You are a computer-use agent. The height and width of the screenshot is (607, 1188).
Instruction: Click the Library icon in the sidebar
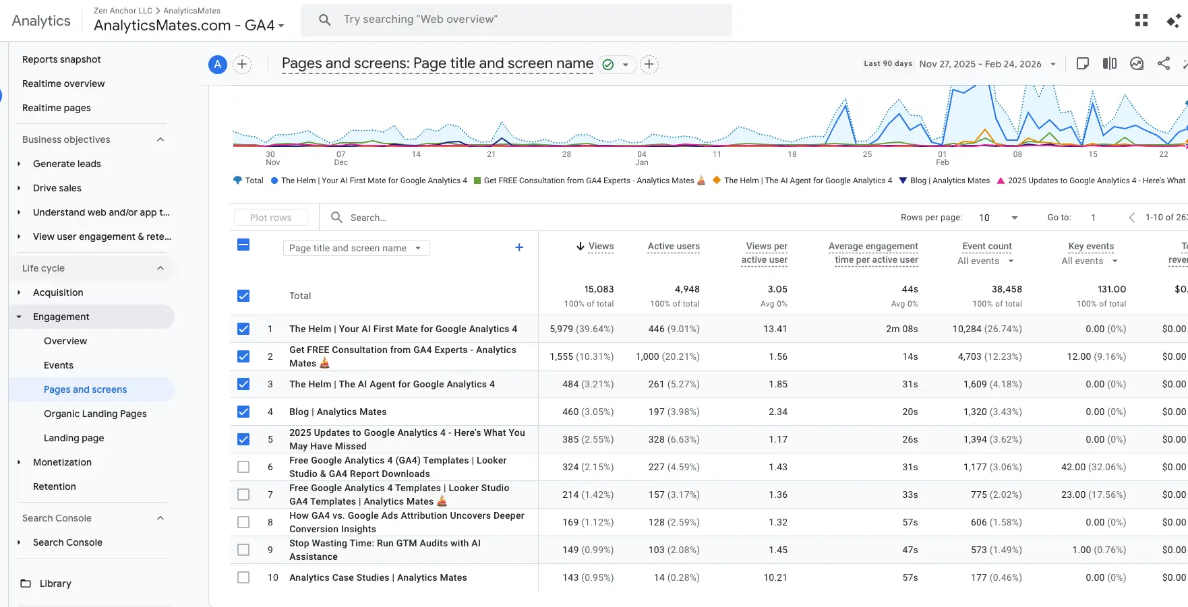pos(26,583)
